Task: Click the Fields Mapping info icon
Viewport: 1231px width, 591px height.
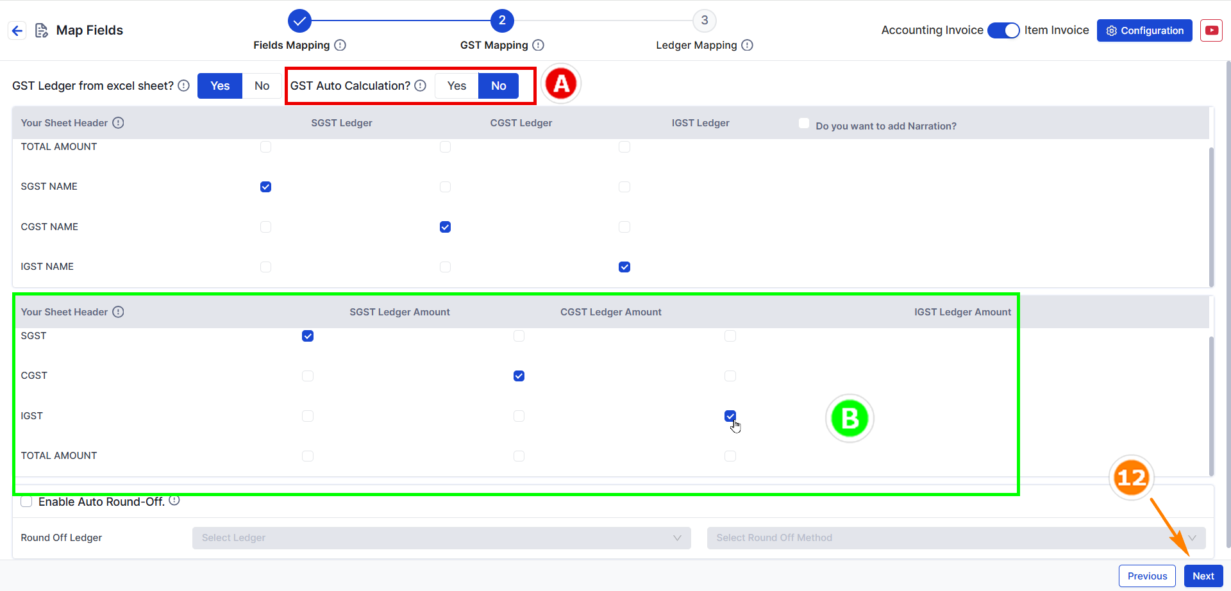Action: pyautogui.click(x=340, y=45)
